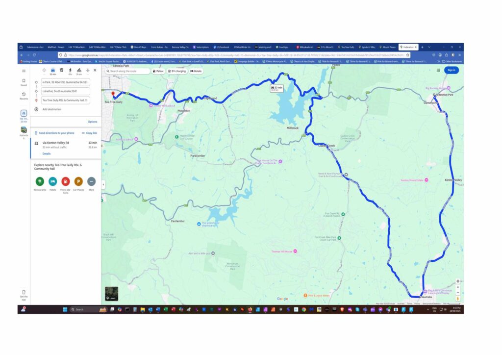The height and width of the screenshot is (355, 502).
Task: Collapse the side panel arrow
Action: [103, 185]
